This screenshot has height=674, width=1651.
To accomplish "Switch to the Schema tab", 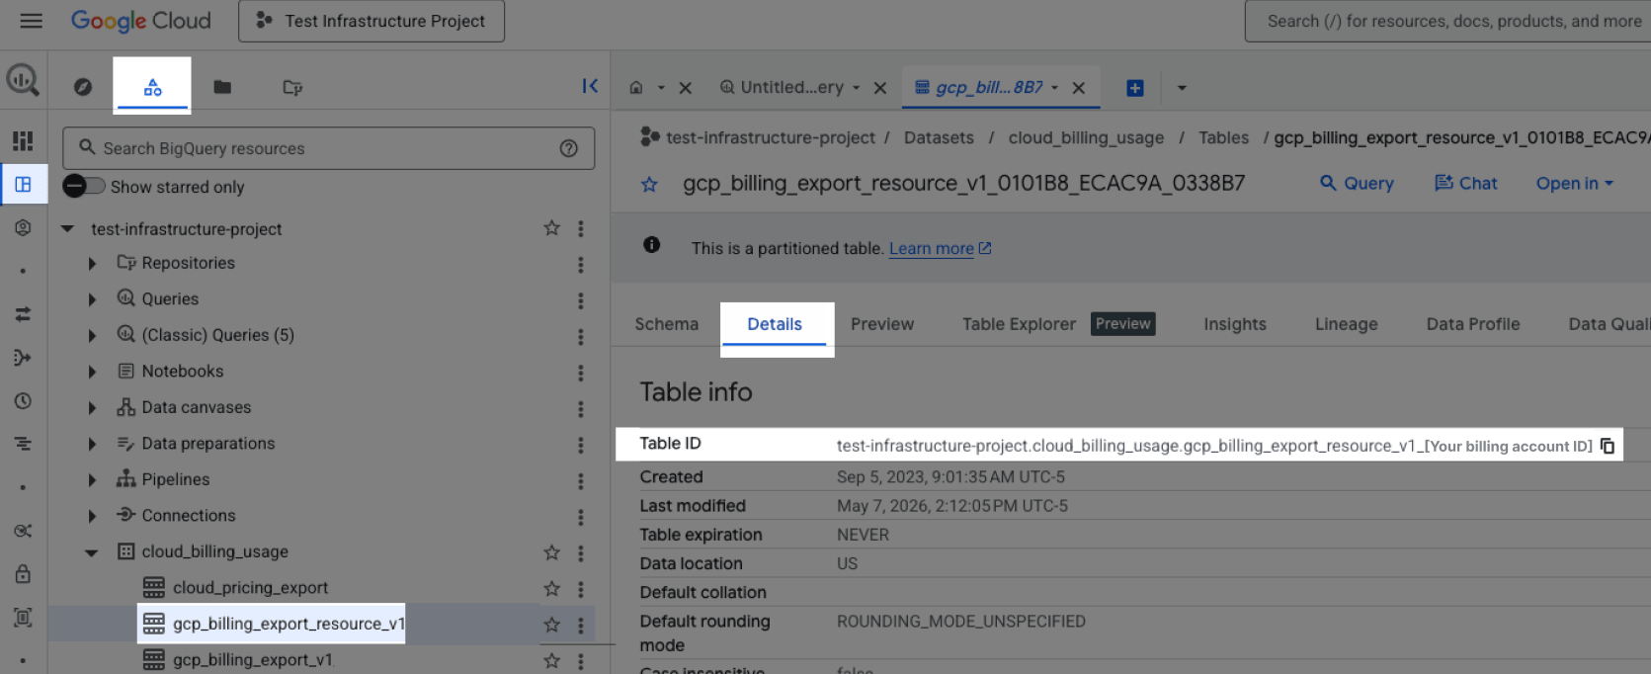I will click(666, 324).
